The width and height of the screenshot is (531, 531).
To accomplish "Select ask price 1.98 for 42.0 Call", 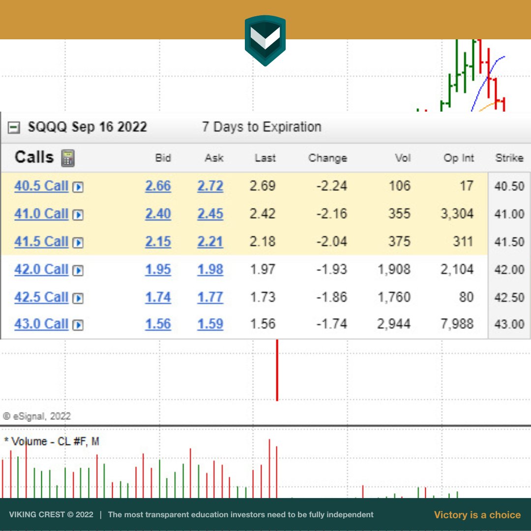I will click(x=210, y=269).
